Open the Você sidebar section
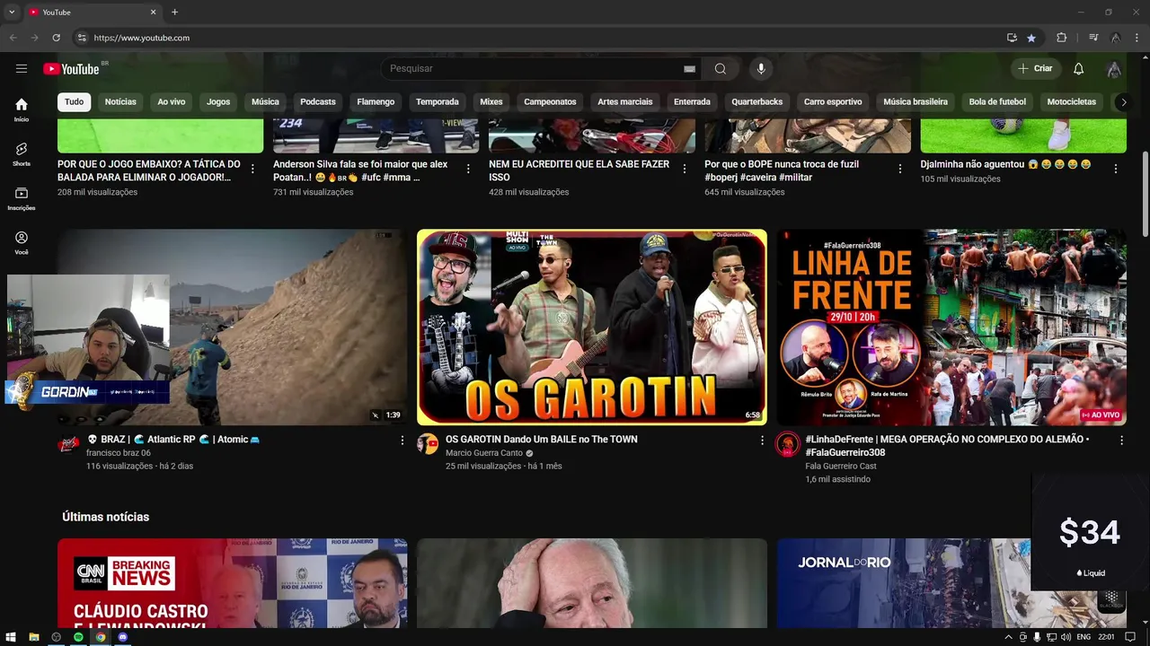The width and height of the screenshot is (1150, 646). point(22,242)
